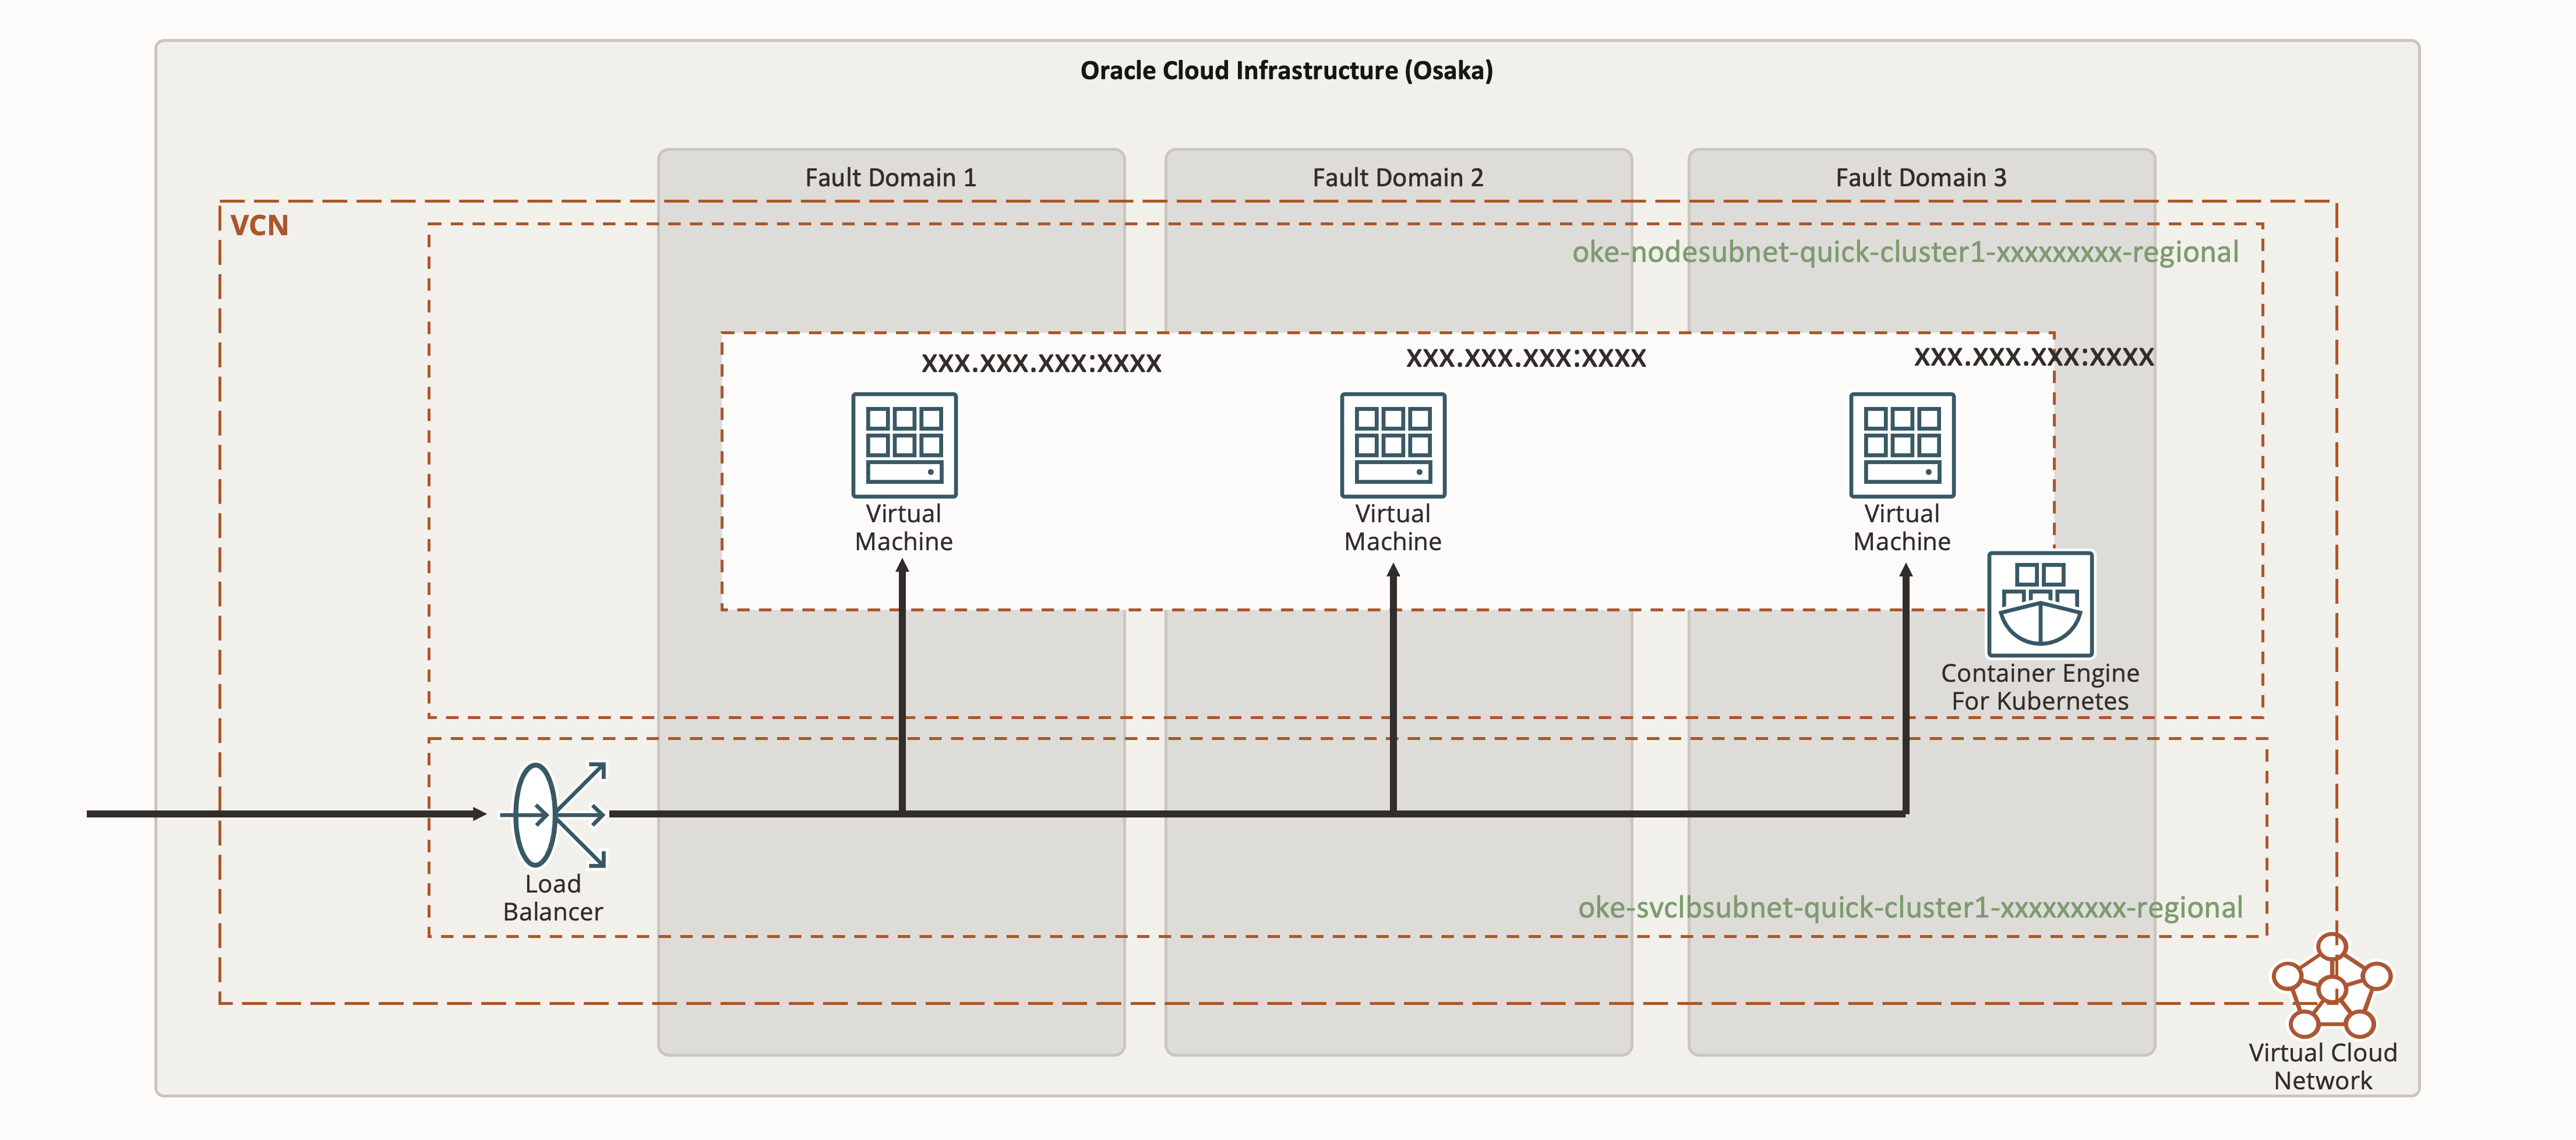This screenshot has width=2576, height=1140.
Task: Click the Load Balancer text label
Action: (x=552, y=897)
